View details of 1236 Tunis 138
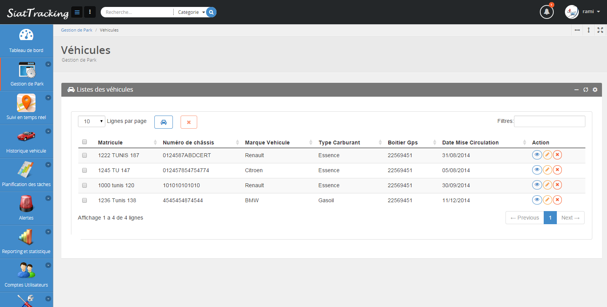Viewport: 607px width, 307px height. click(x=537, y=200)
